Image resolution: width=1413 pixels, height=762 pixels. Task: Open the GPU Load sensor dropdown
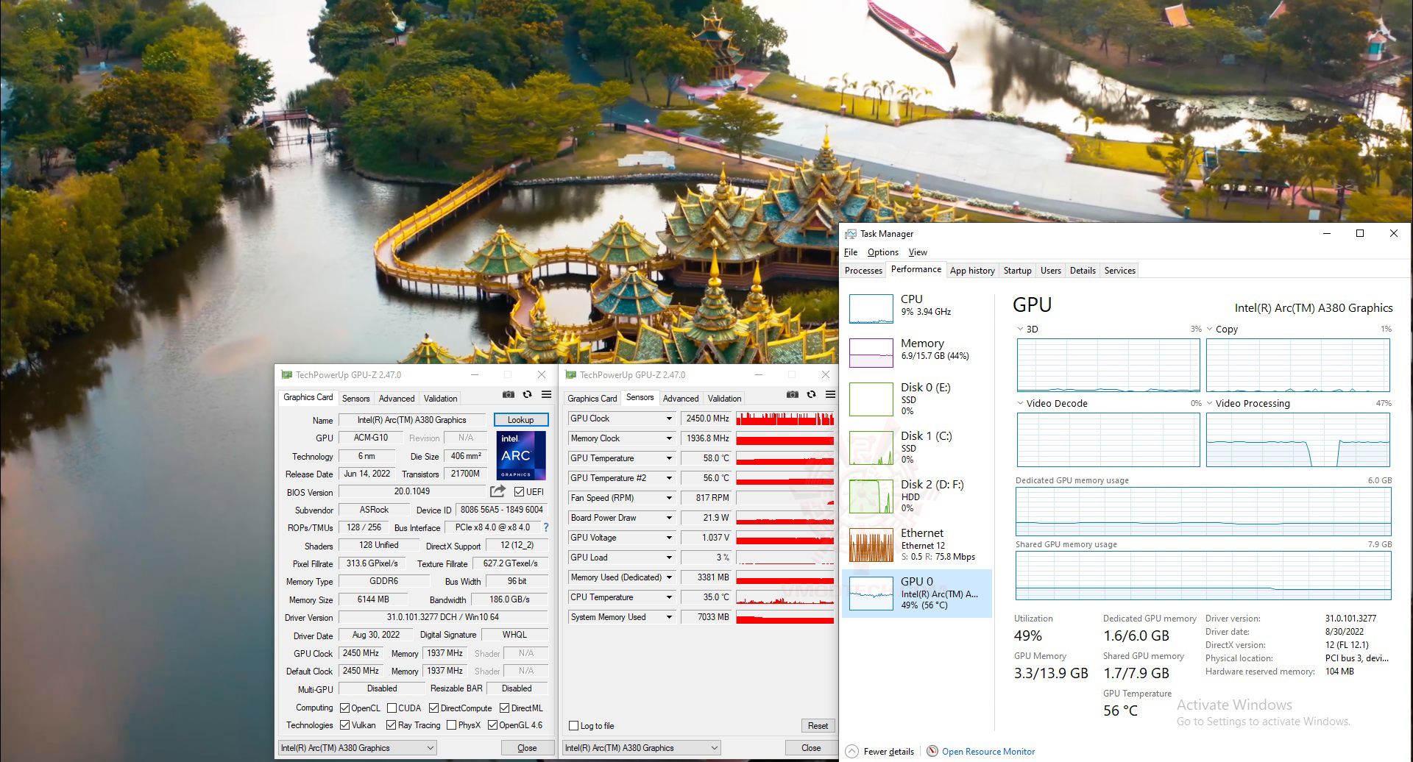(669, 558)
